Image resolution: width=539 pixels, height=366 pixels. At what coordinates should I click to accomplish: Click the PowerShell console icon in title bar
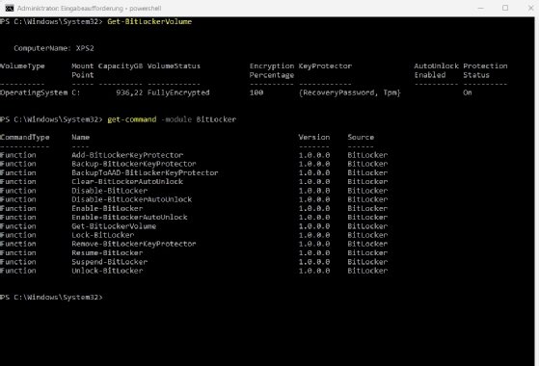pos(10,8)
